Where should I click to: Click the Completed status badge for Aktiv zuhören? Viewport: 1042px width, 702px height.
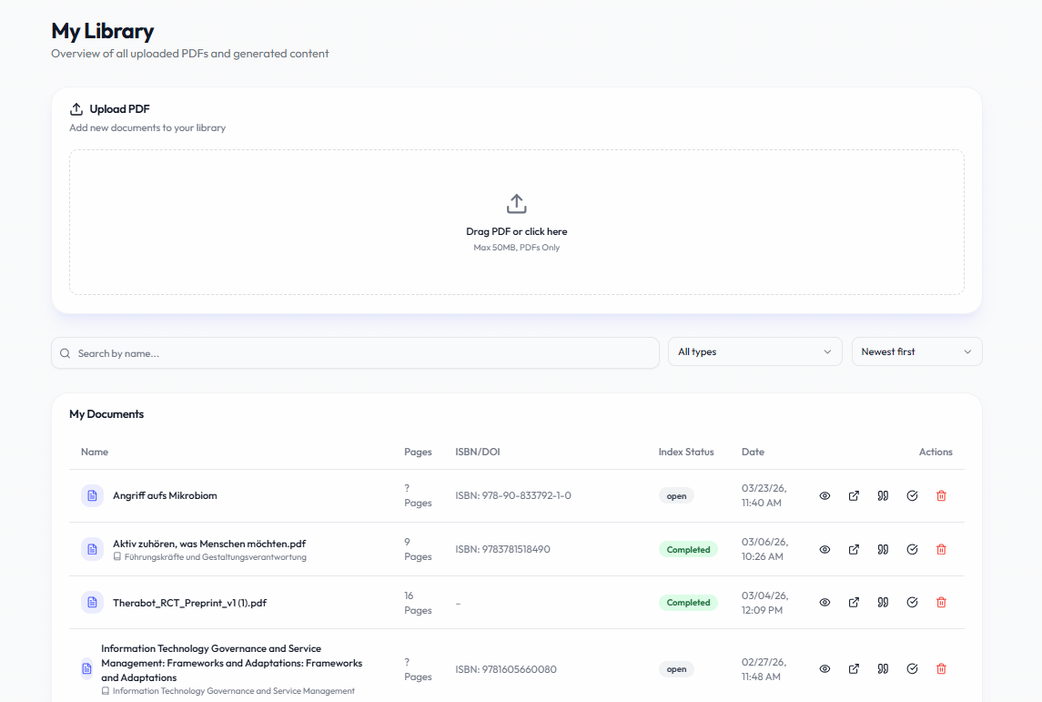688,550
